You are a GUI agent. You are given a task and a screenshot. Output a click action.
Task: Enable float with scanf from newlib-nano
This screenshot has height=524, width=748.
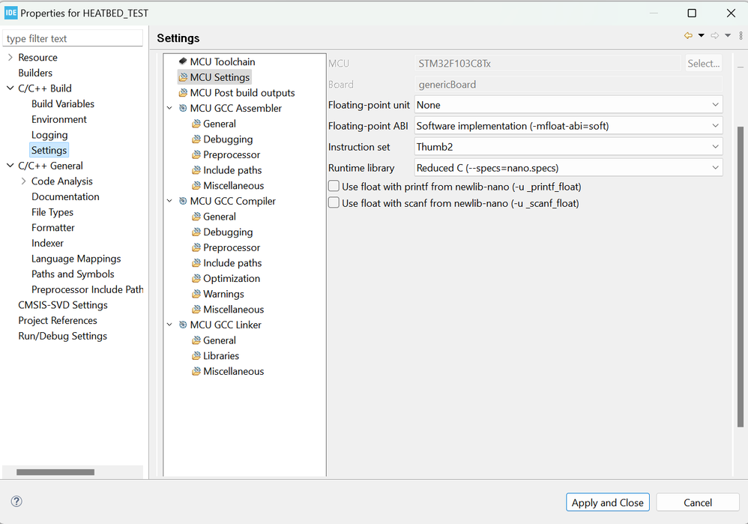tap(334, 203)
